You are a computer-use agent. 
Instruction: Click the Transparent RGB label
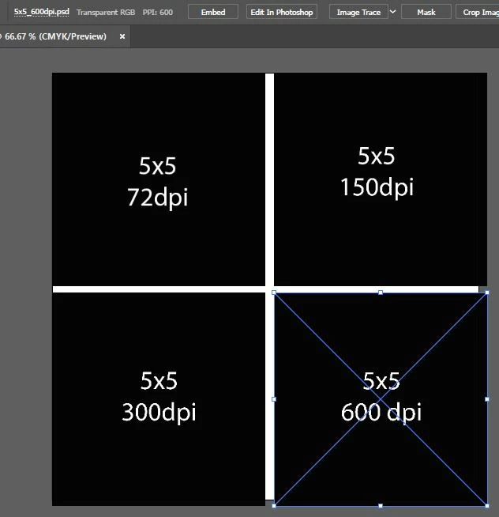(106, 12)
